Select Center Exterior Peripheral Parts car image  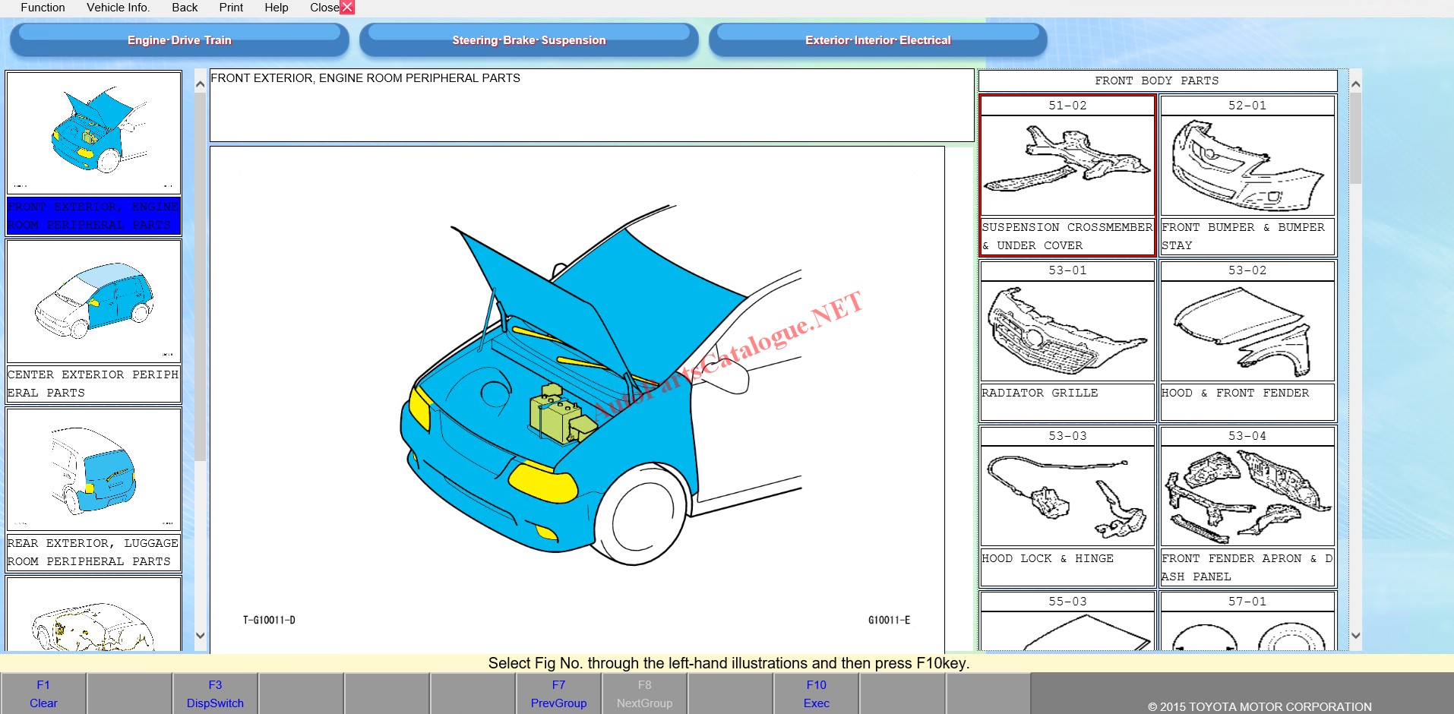click(x=94, y=302)
